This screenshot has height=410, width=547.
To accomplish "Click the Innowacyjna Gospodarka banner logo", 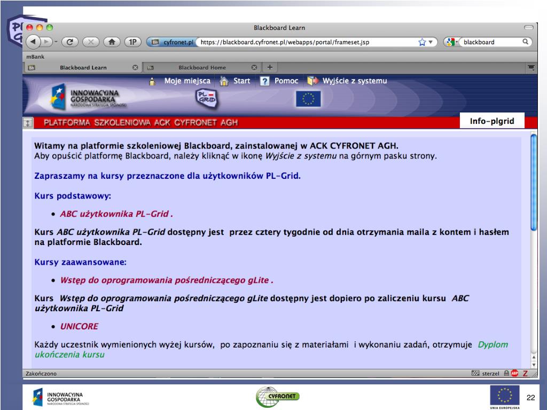I will point(88,97).
